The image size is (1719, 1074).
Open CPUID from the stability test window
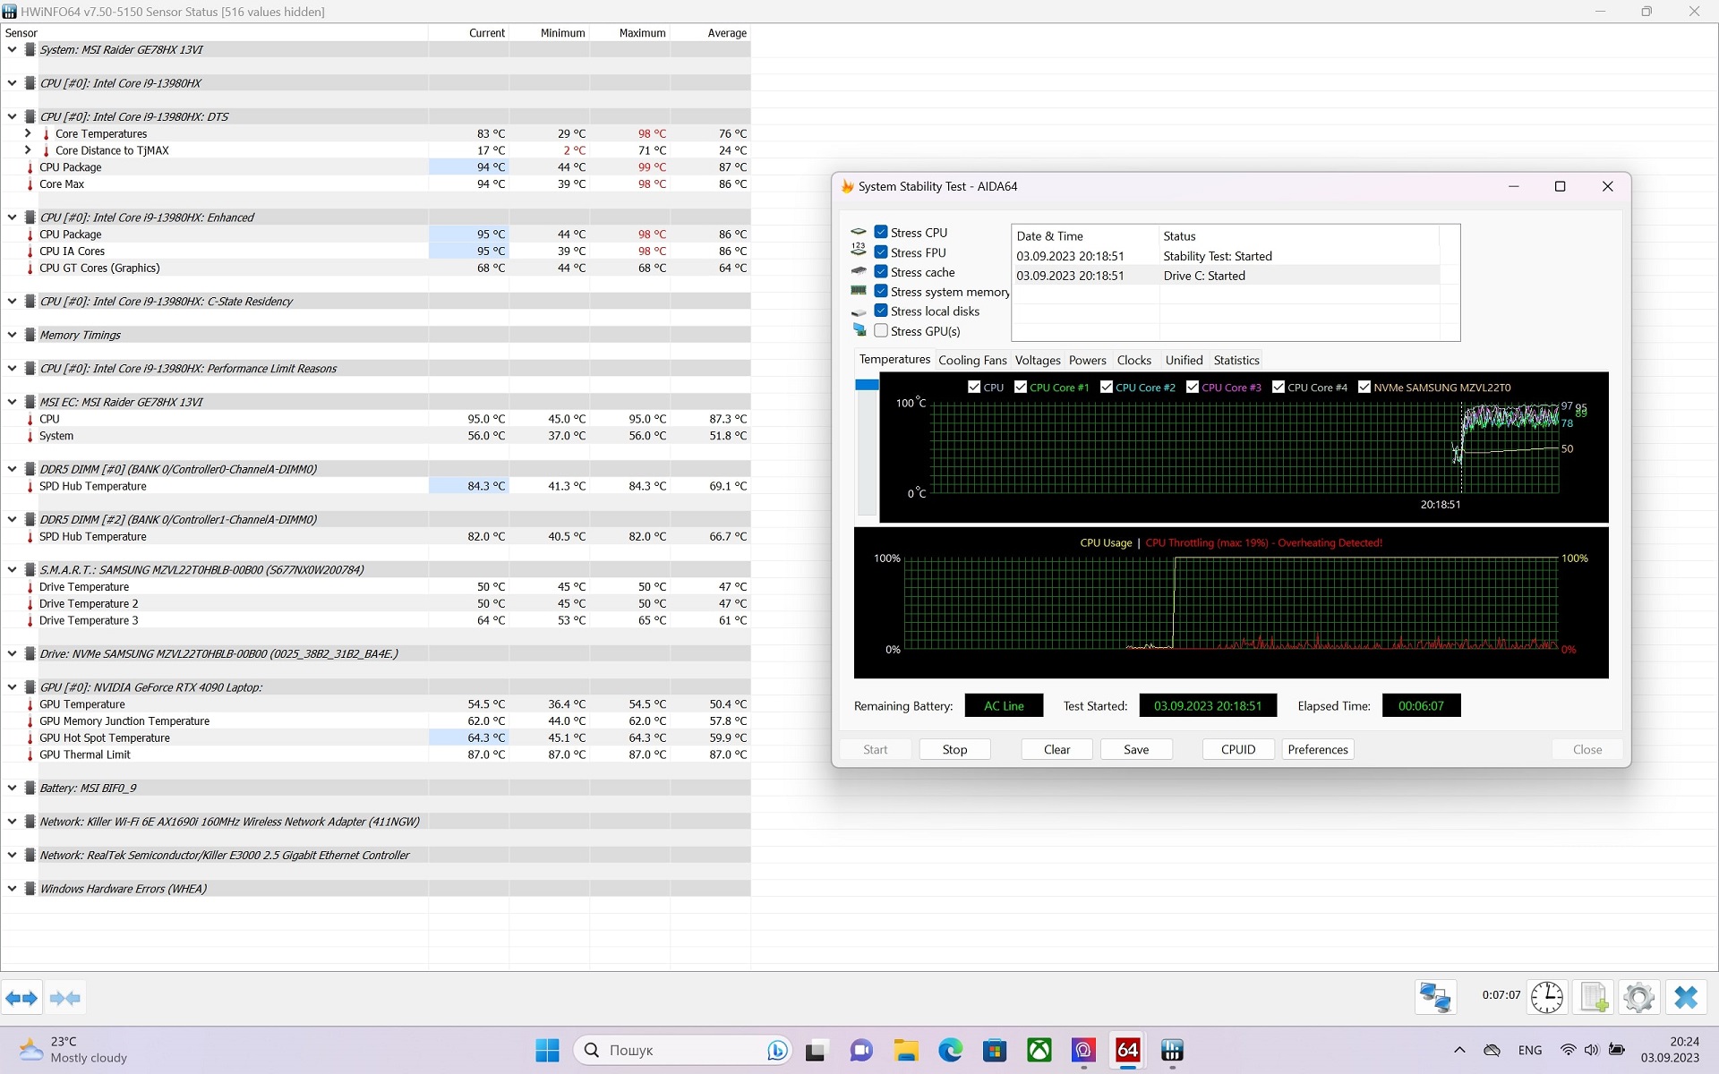point(1238,749)
